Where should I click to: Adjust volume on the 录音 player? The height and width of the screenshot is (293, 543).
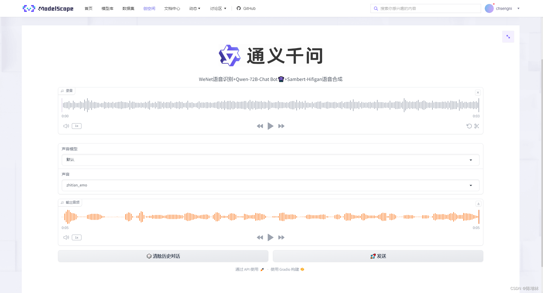coord(66,126)
